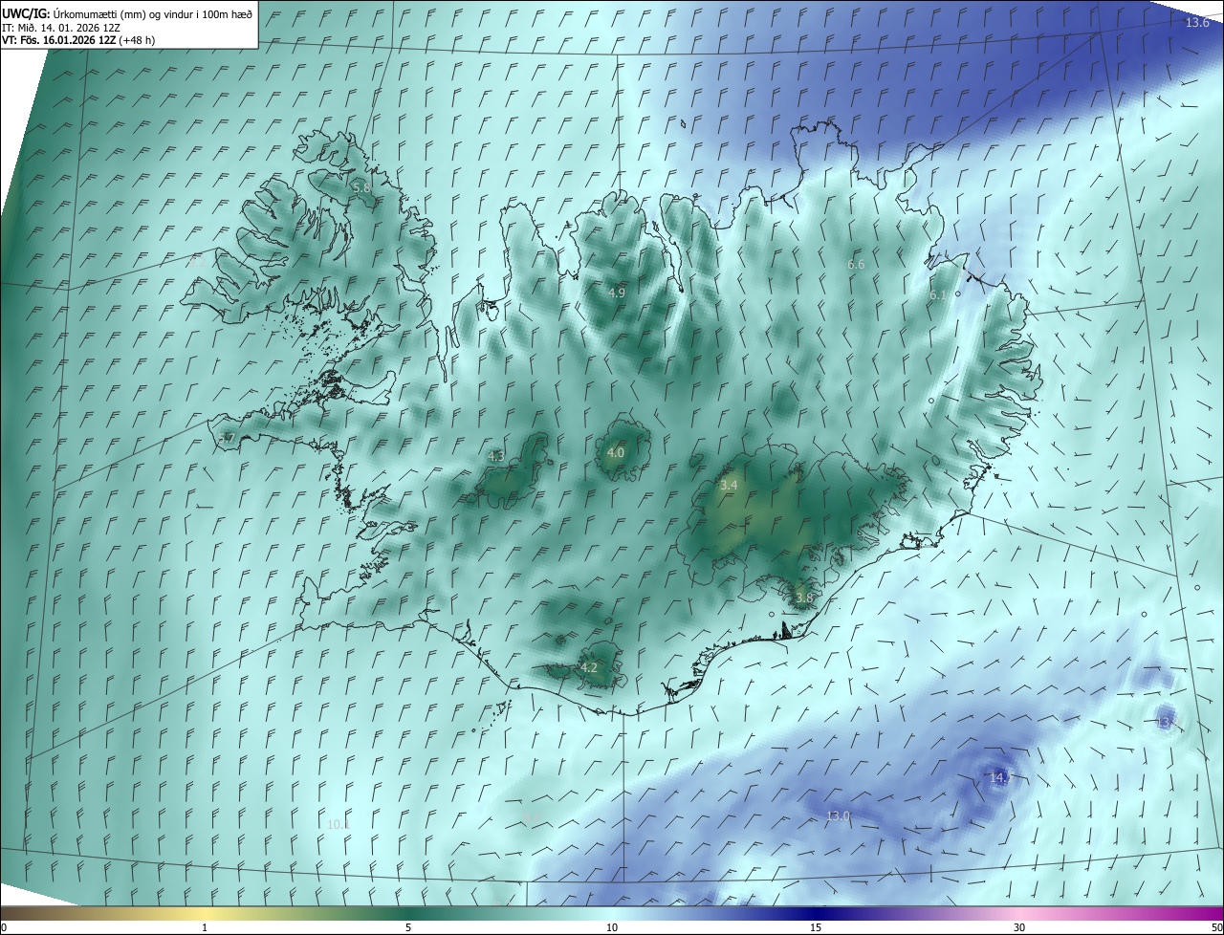Pick the 6.6 value label

(x=856, y=264)
